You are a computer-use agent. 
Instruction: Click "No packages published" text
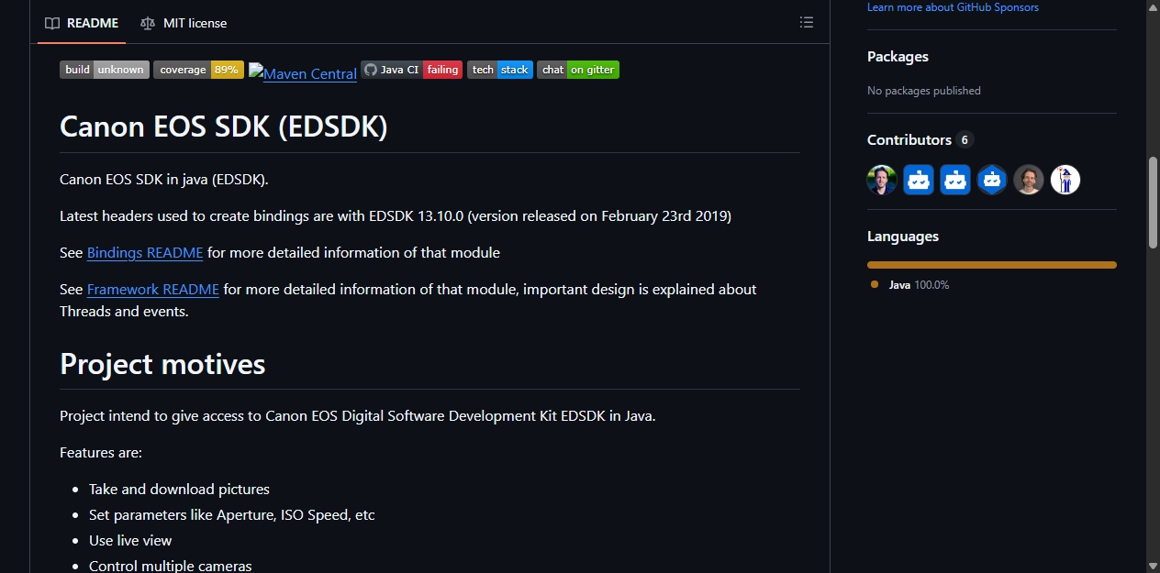point(924,91)
